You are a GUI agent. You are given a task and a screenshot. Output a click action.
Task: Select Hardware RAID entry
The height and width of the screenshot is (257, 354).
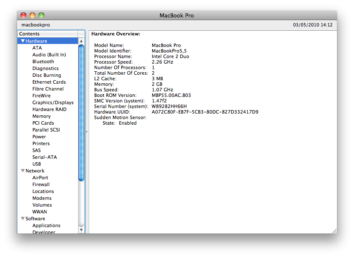point(49,109)
